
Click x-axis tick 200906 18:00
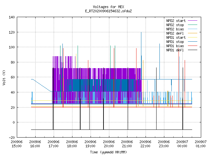pos(72,144)
